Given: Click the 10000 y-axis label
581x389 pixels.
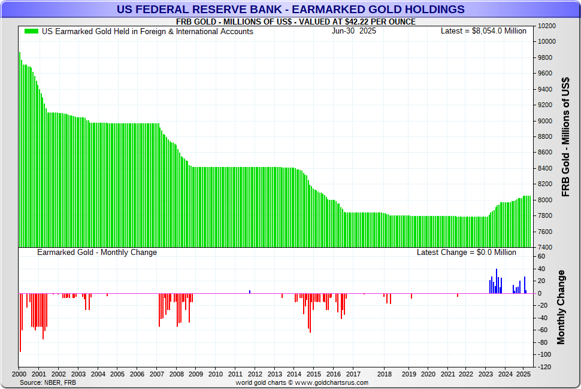Looking at the screenshot, I should pos(547,41).
